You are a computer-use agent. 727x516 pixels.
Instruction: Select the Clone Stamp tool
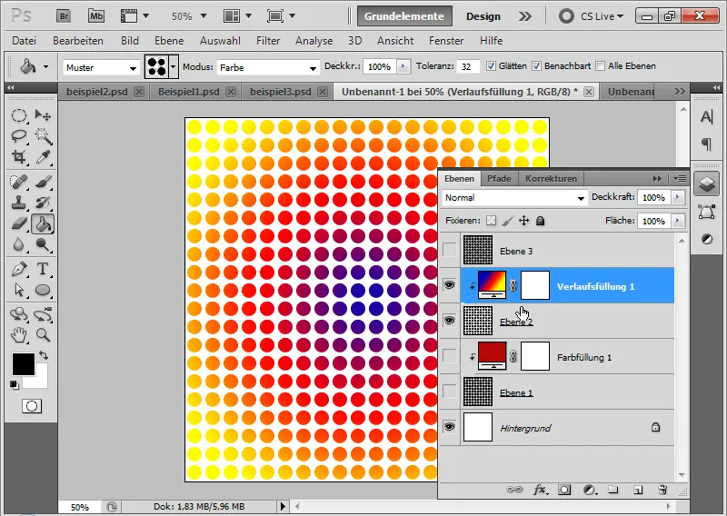click(x=18, y=203)
